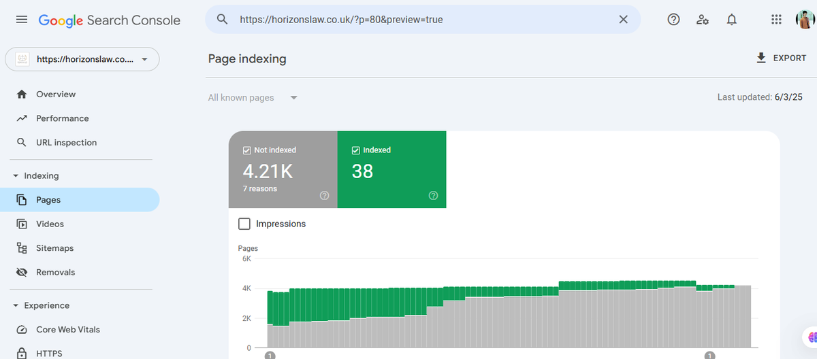Click the 4.21K not indexed count

click(267, 171)
